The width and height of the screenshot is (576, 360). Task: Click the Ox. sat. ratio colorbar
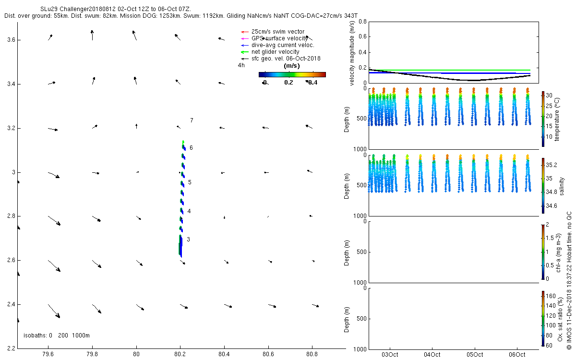(543, 318)
